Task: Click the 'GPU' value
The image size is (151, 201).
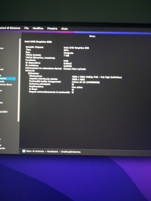Action: tap(66, 51)
